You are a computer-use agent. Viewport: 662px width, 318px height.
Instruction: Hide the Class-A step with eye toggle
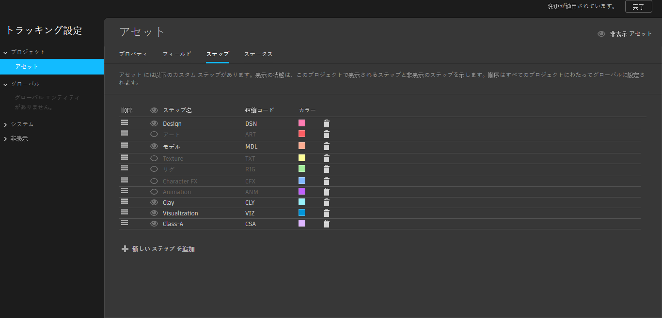click(154, 224)
